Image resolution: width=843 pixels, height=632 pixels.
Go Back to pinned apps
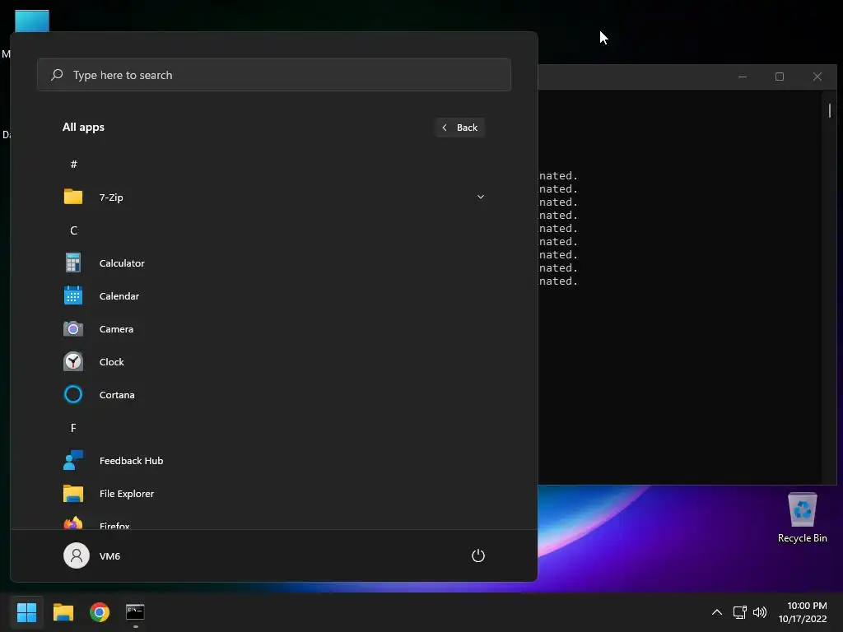coord(460,128)
